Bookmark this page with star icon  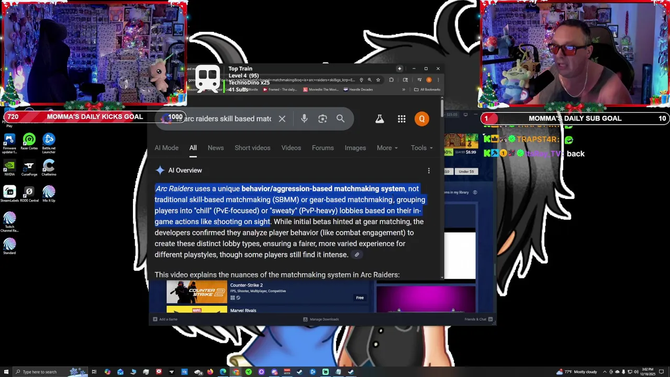click(x=378, y=80)
